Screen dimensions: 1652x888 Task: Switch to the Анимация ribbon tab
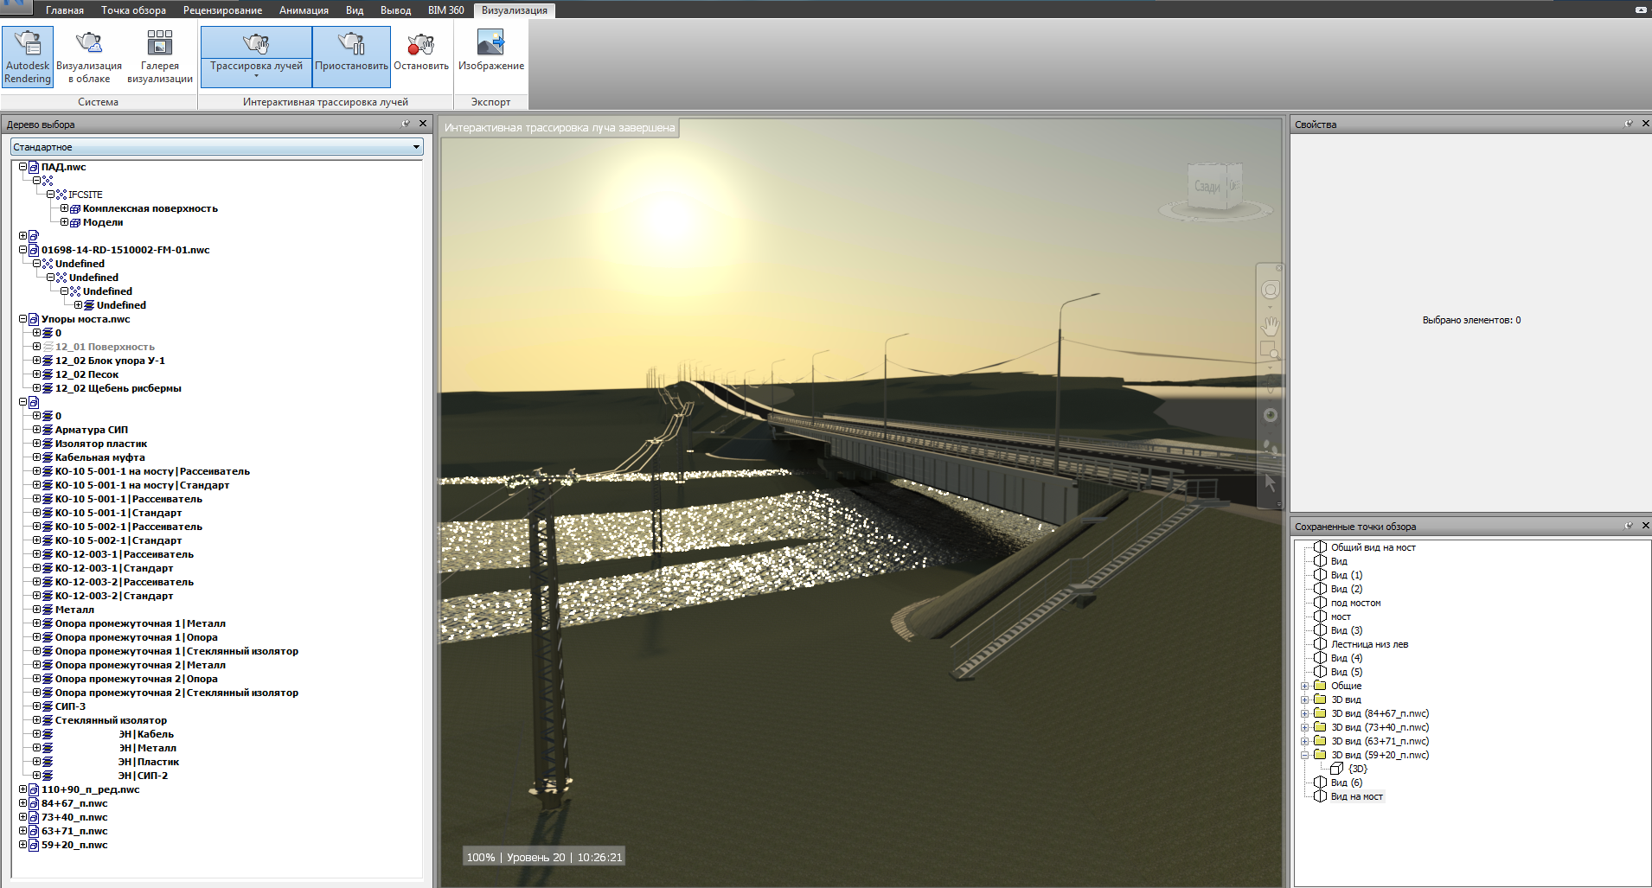304,10
